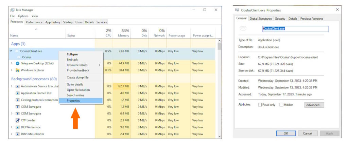Viewport: 348px width, 145px height.
Task: Expand the DDVDataCollector row
Action: click(12, 134)
